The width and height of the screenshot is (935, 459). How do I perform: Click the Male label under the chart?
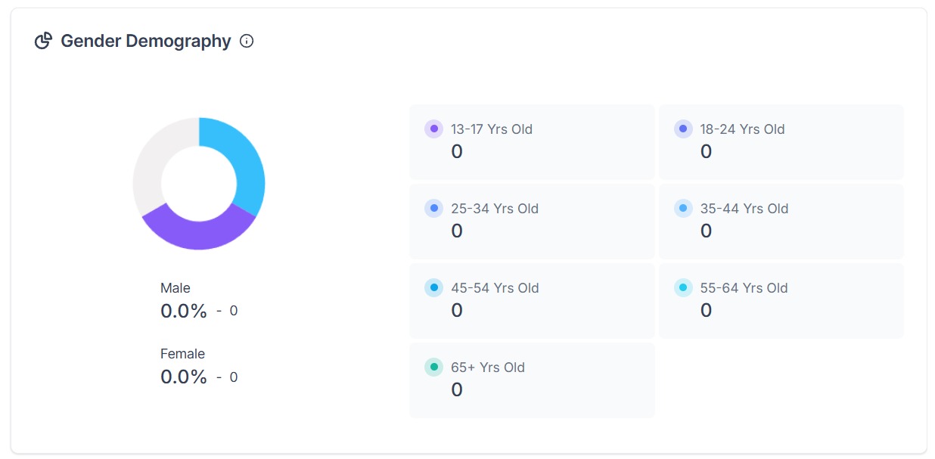pos(176,288)
